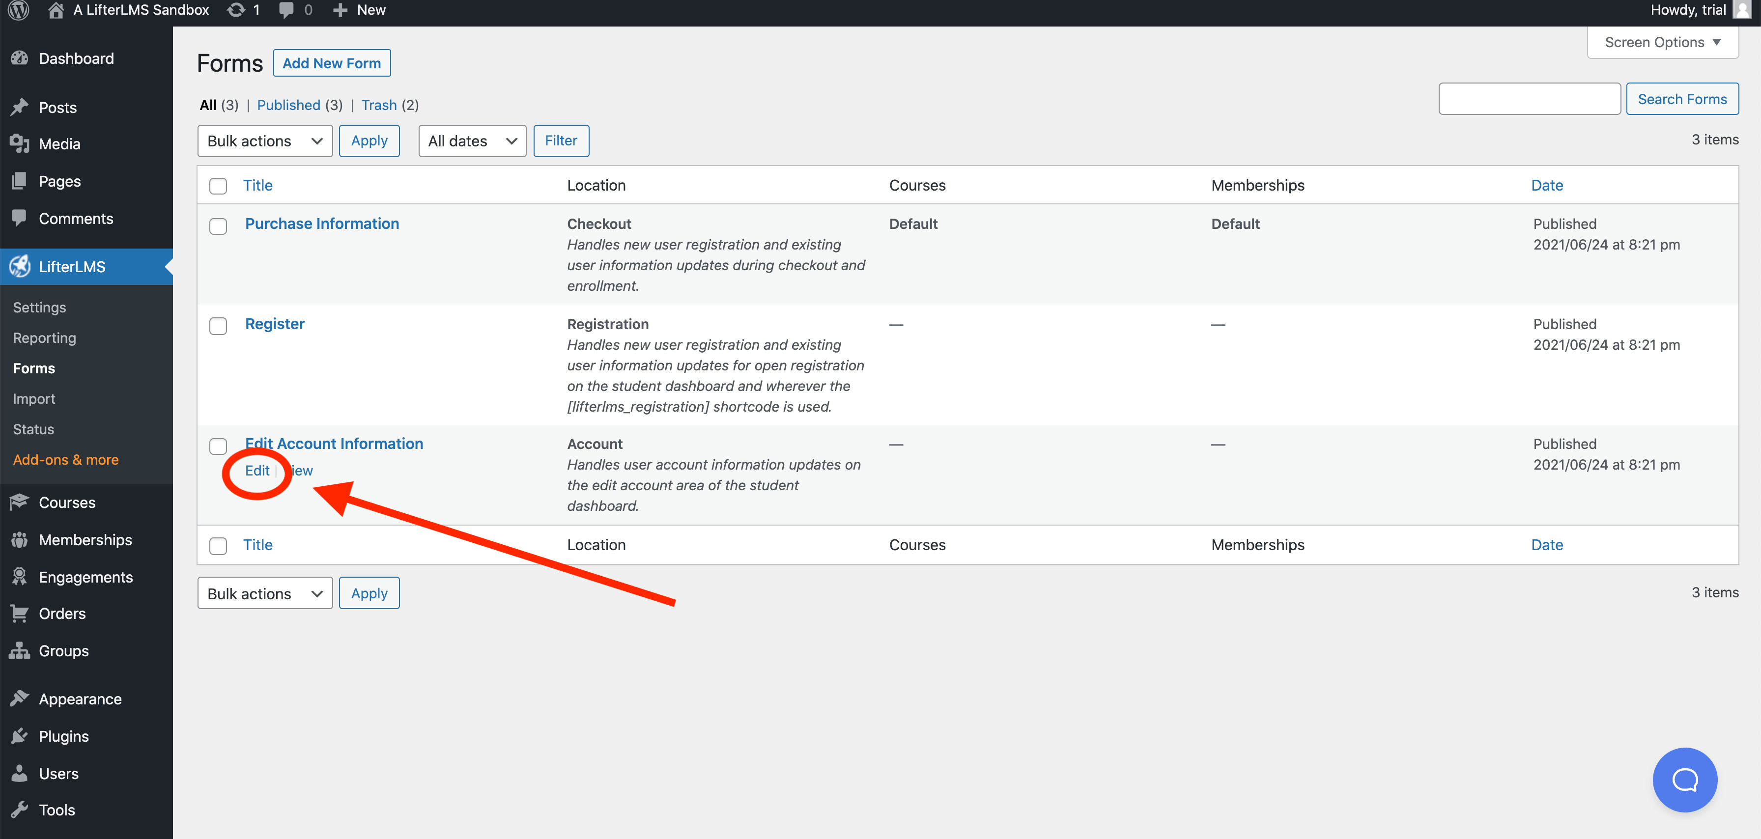
Task: Click the Tools wrench icon
Action: coord(20,810)
